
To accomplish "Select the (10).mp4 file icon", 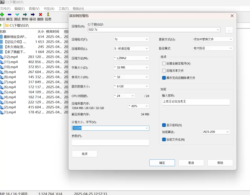I will (x=2, y=67).
